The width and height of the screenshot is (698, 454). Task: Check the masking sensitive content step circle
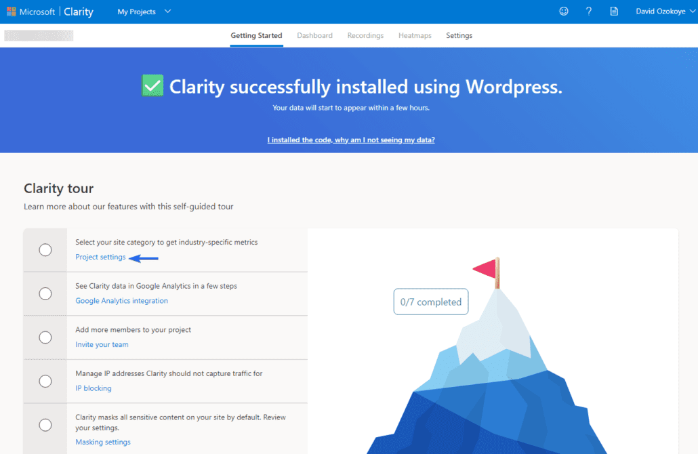pyautogui.click(x=45, y=425)
